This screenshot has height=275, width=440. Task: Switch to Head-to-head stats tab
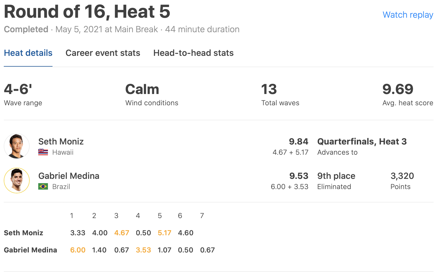(193, 53)
